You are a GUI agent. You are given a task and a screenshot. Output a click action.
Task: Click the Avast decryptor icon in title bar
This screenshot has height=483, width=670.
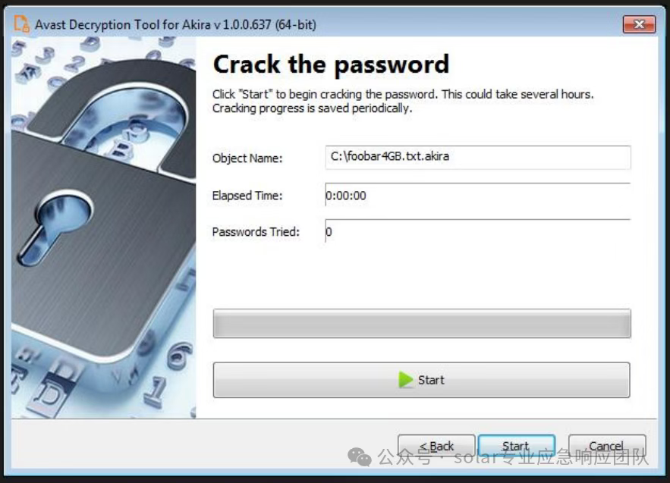21,24
